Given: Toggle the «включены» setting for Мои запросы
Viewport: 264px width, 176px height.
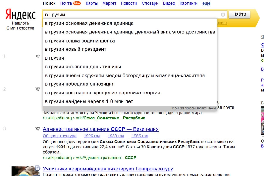Looking at the screenshot, I should [206, 108].
